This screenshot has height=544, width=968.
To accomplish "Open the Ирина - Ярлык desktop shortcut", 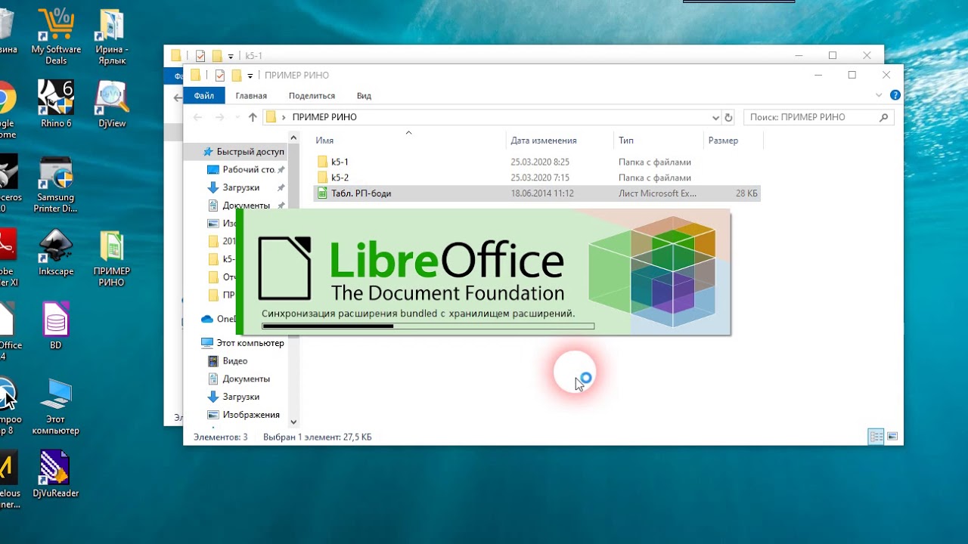I will (111, 37).
